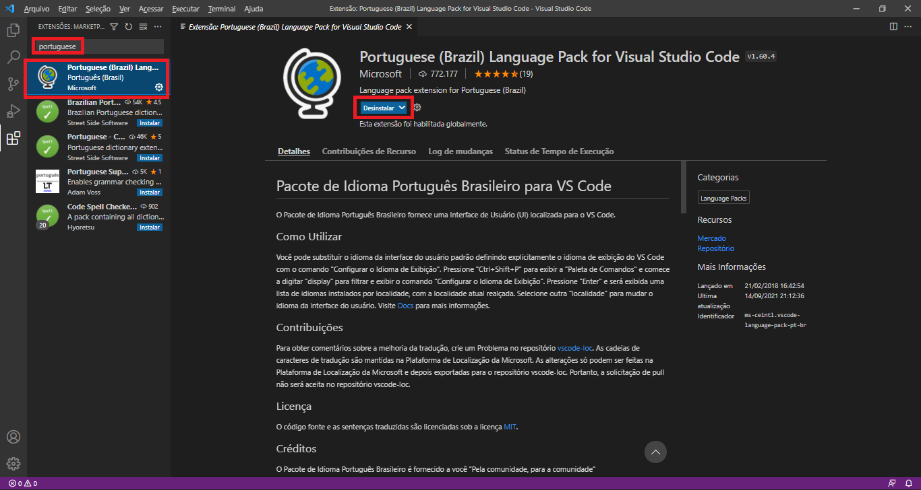Open editor more actions ellipsis
The height and width of the screenshot is (490, 921).
point(908,27)
